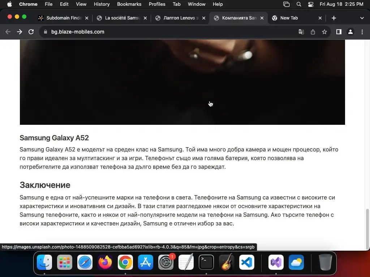Viewport: 370px width, 277px height.
Task: Open Stage Manager from the menu bar icon
Action: [286, 4]
